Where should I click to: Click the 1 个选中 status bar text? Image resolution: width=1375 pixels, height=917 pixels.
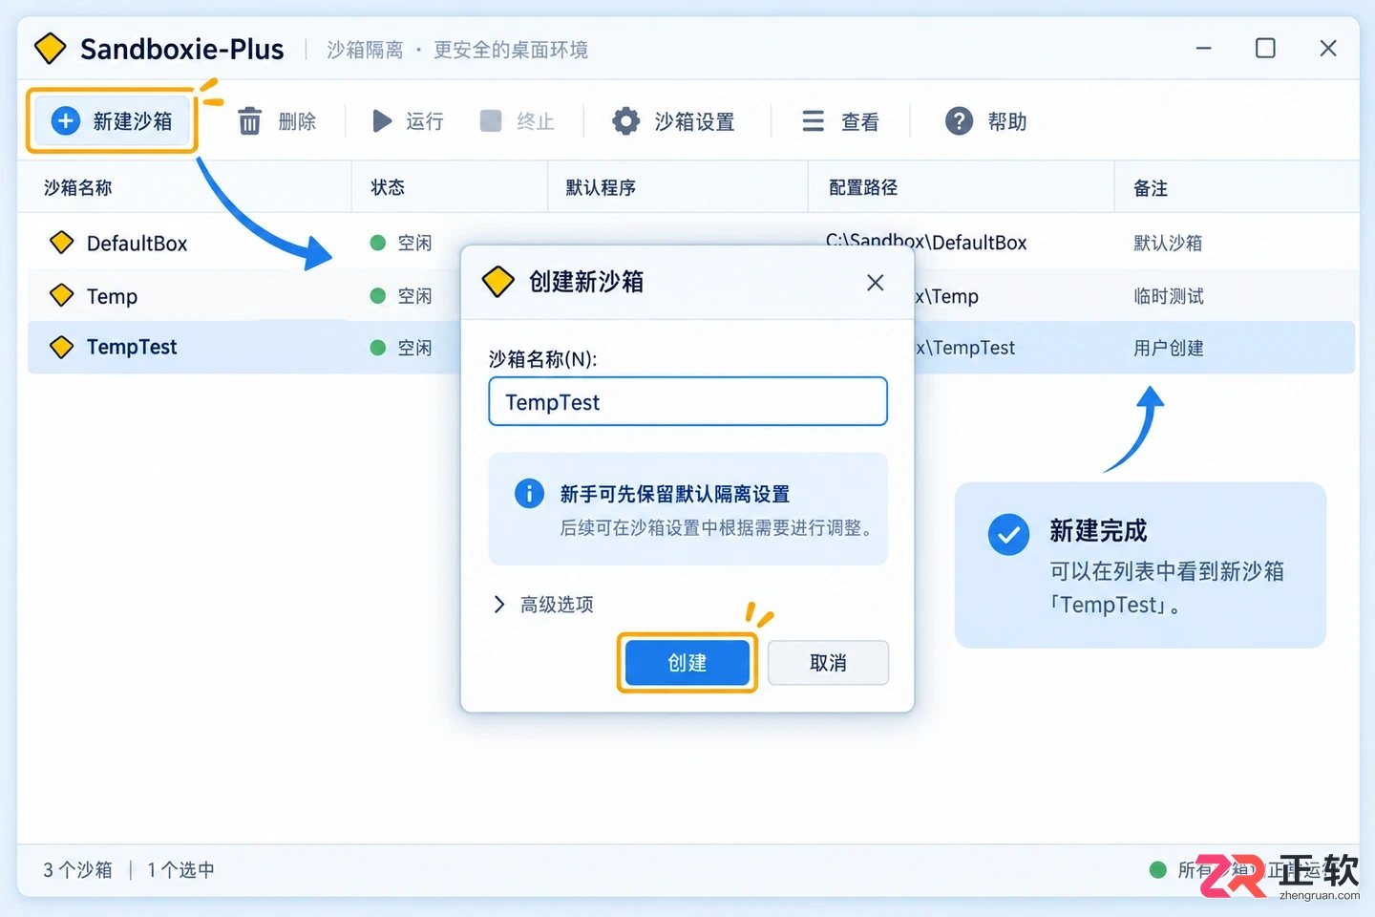(x=180, y=869)
